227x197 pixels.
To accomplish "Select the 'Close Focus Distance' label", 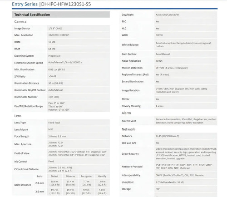I will [x=26, y=169].
